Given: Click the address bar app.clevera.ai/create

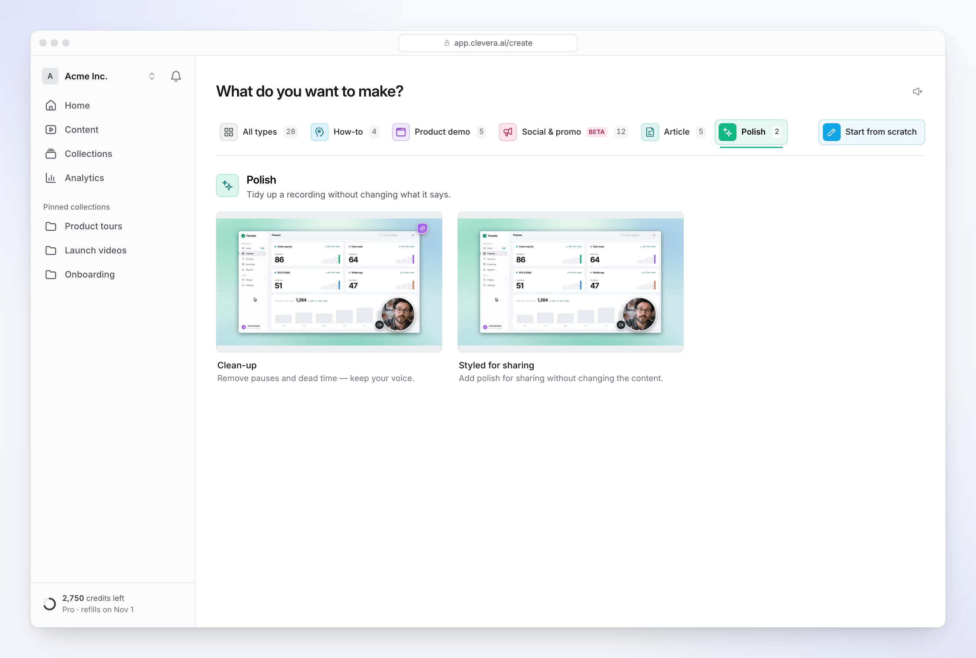Looking at the screenshot, I should (x=488, y=43).
